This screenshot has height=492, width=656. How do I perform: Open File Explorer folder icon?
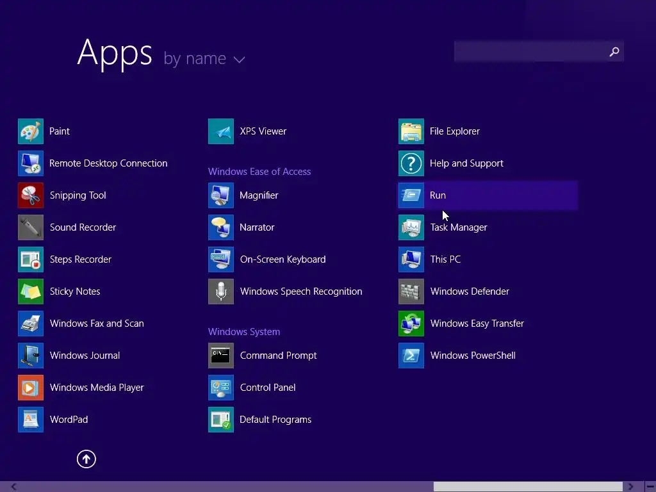[x=411, y=131]
